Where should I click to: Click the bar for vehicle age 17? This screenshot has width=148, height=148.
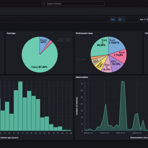[25, 114]
